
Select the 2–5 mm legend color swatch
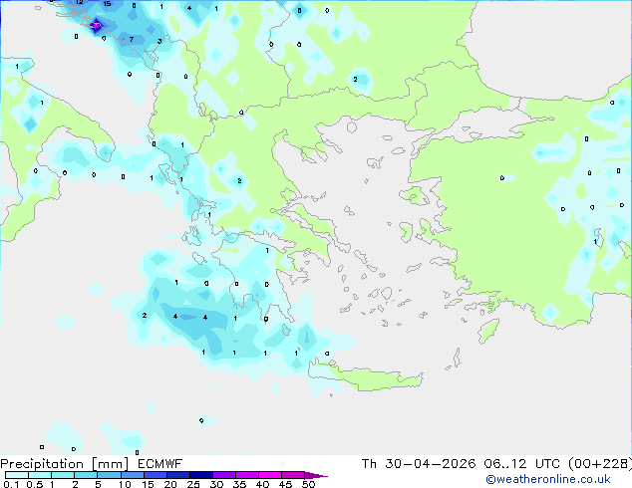[x=86, y=475]
